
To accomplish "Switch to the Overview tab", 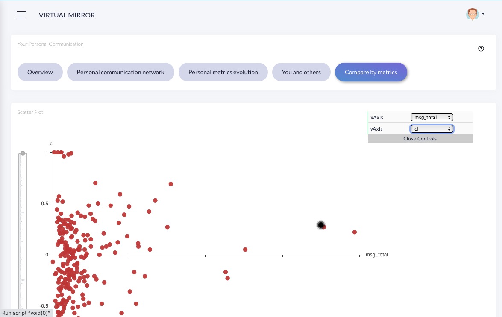I will pyautogui.click(x=40, y=72).
